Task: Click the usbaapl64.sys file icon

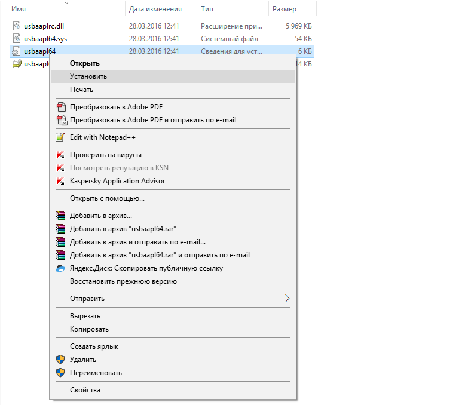Action: click(17, 39)
